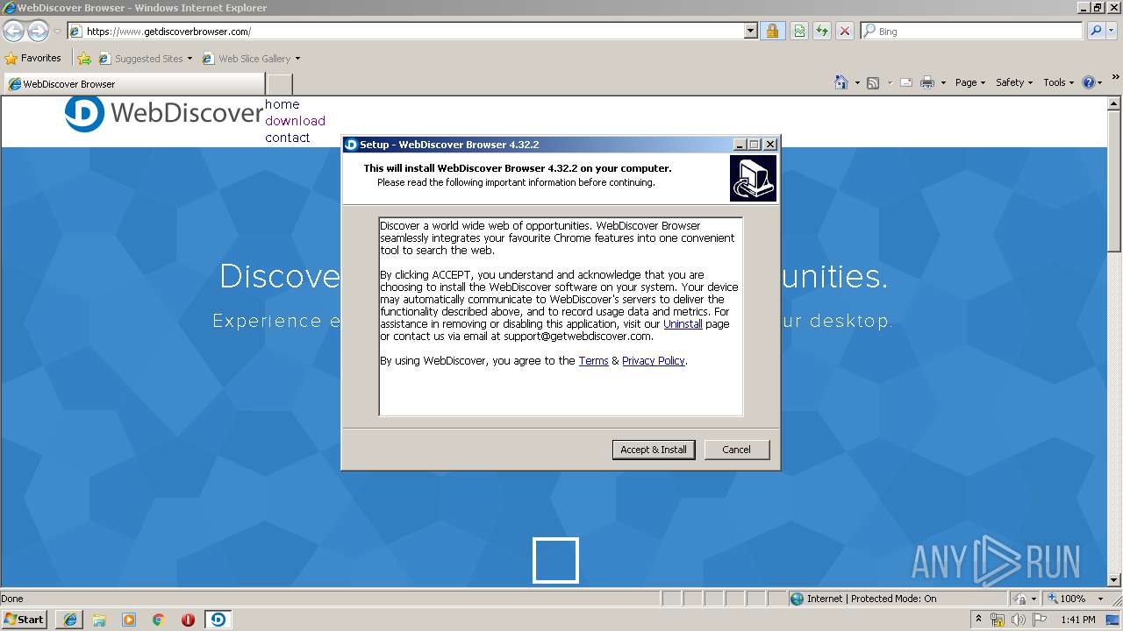This screenshot has width=1123, height=631.
Task: Select WebDiscover setup taskbar button
Action: pyautogui.click(x=218, y=620)
